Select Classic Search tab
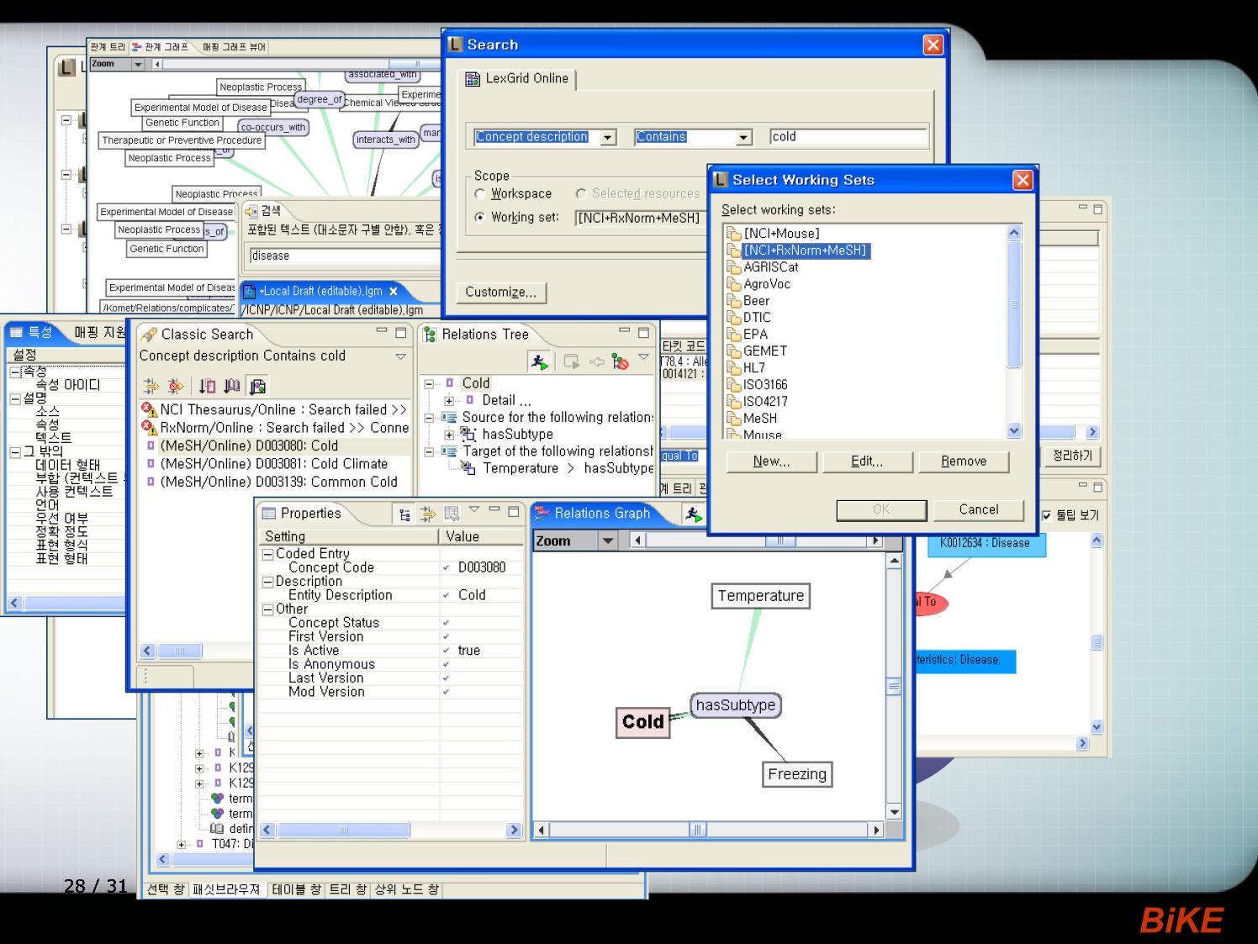 pos(198,335)
